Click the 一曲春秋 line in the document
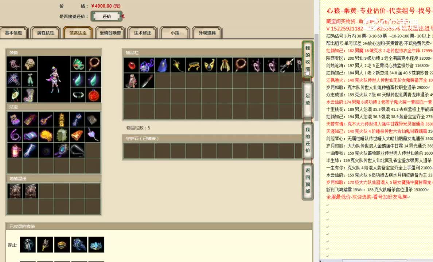Screen dimensions: 433x262 pos(379,153)
